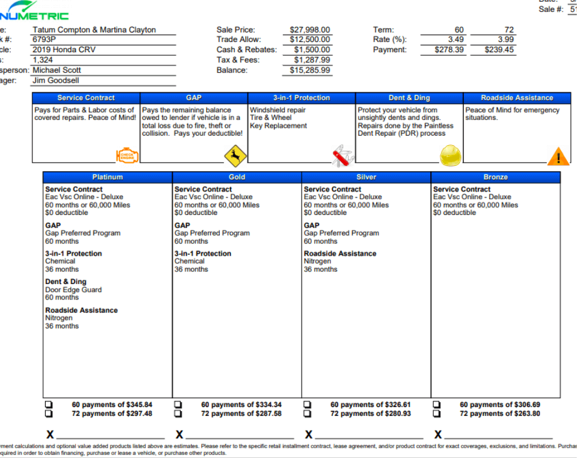Click Cash & Rebates value $1,500.00
Image resolution: width=578 pixels, height=458 pixels.
[x=312, y=50]
